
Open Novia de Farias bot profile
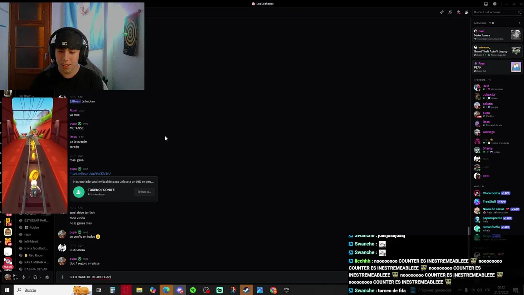[497, 211]
